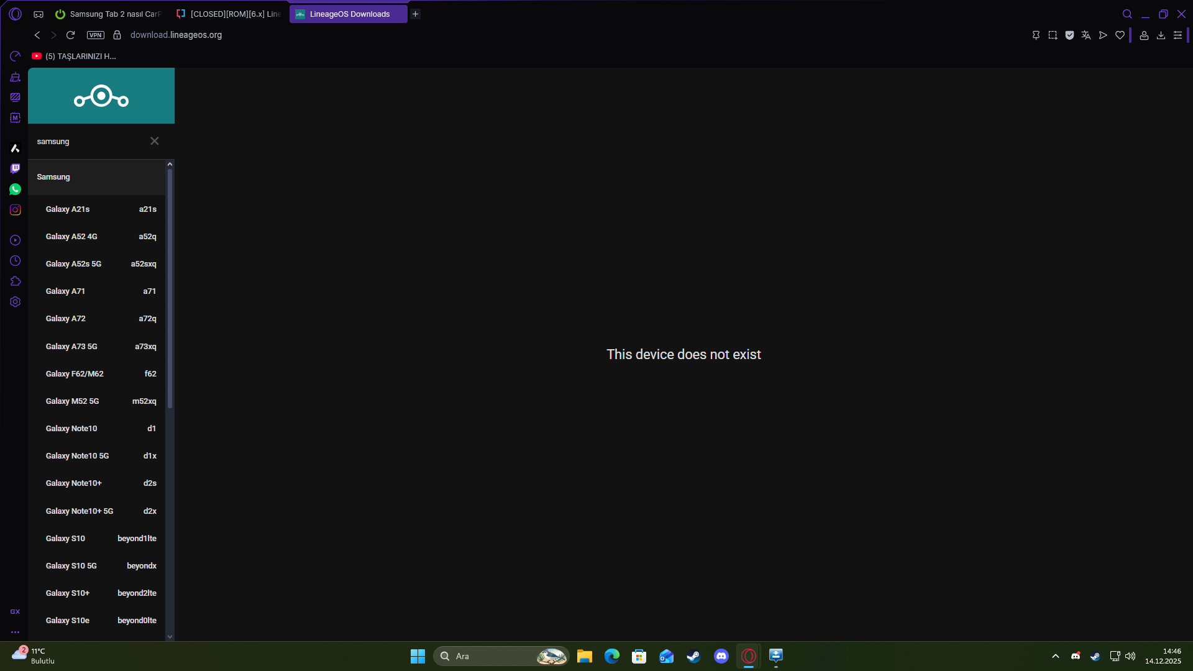This screenshot has height=671, width=1193.
Task: Reload the current page
Action: tap(70, 35)
